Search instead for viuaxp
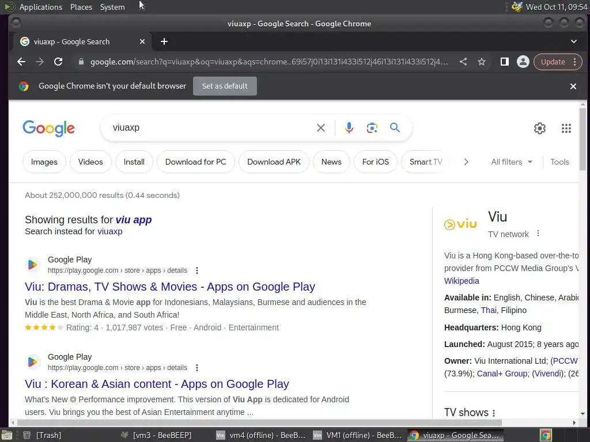 [110, 231]
